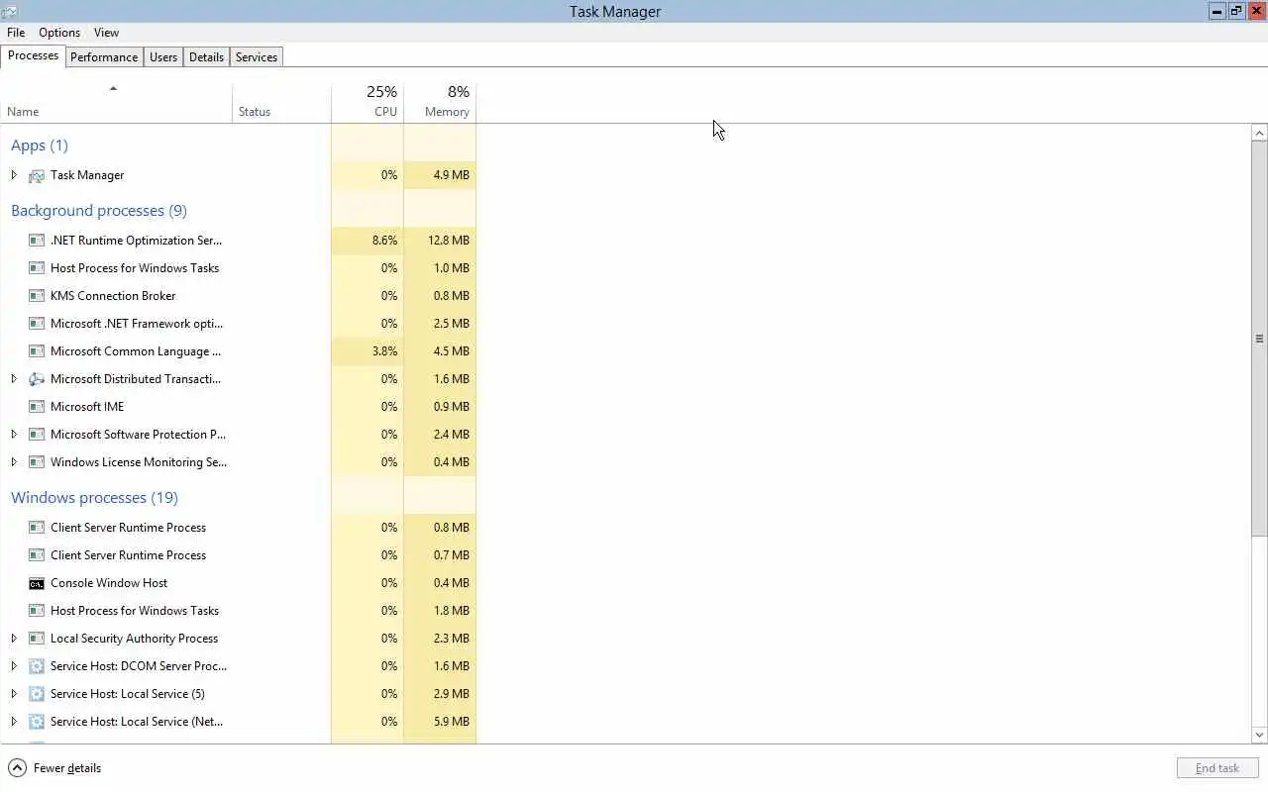Switch to the Services tab
This screenshot has width=1268, height=792.
click(257, 57)
